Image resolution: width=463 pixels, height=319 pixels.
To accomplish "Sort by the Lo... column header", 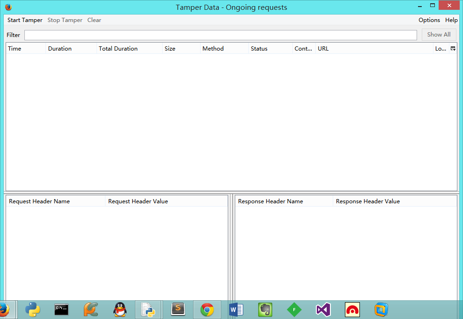I will (441, 48).
